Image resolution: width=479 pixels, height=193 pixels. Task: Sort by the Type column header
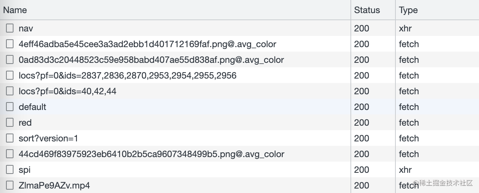(x=408, y=10)
